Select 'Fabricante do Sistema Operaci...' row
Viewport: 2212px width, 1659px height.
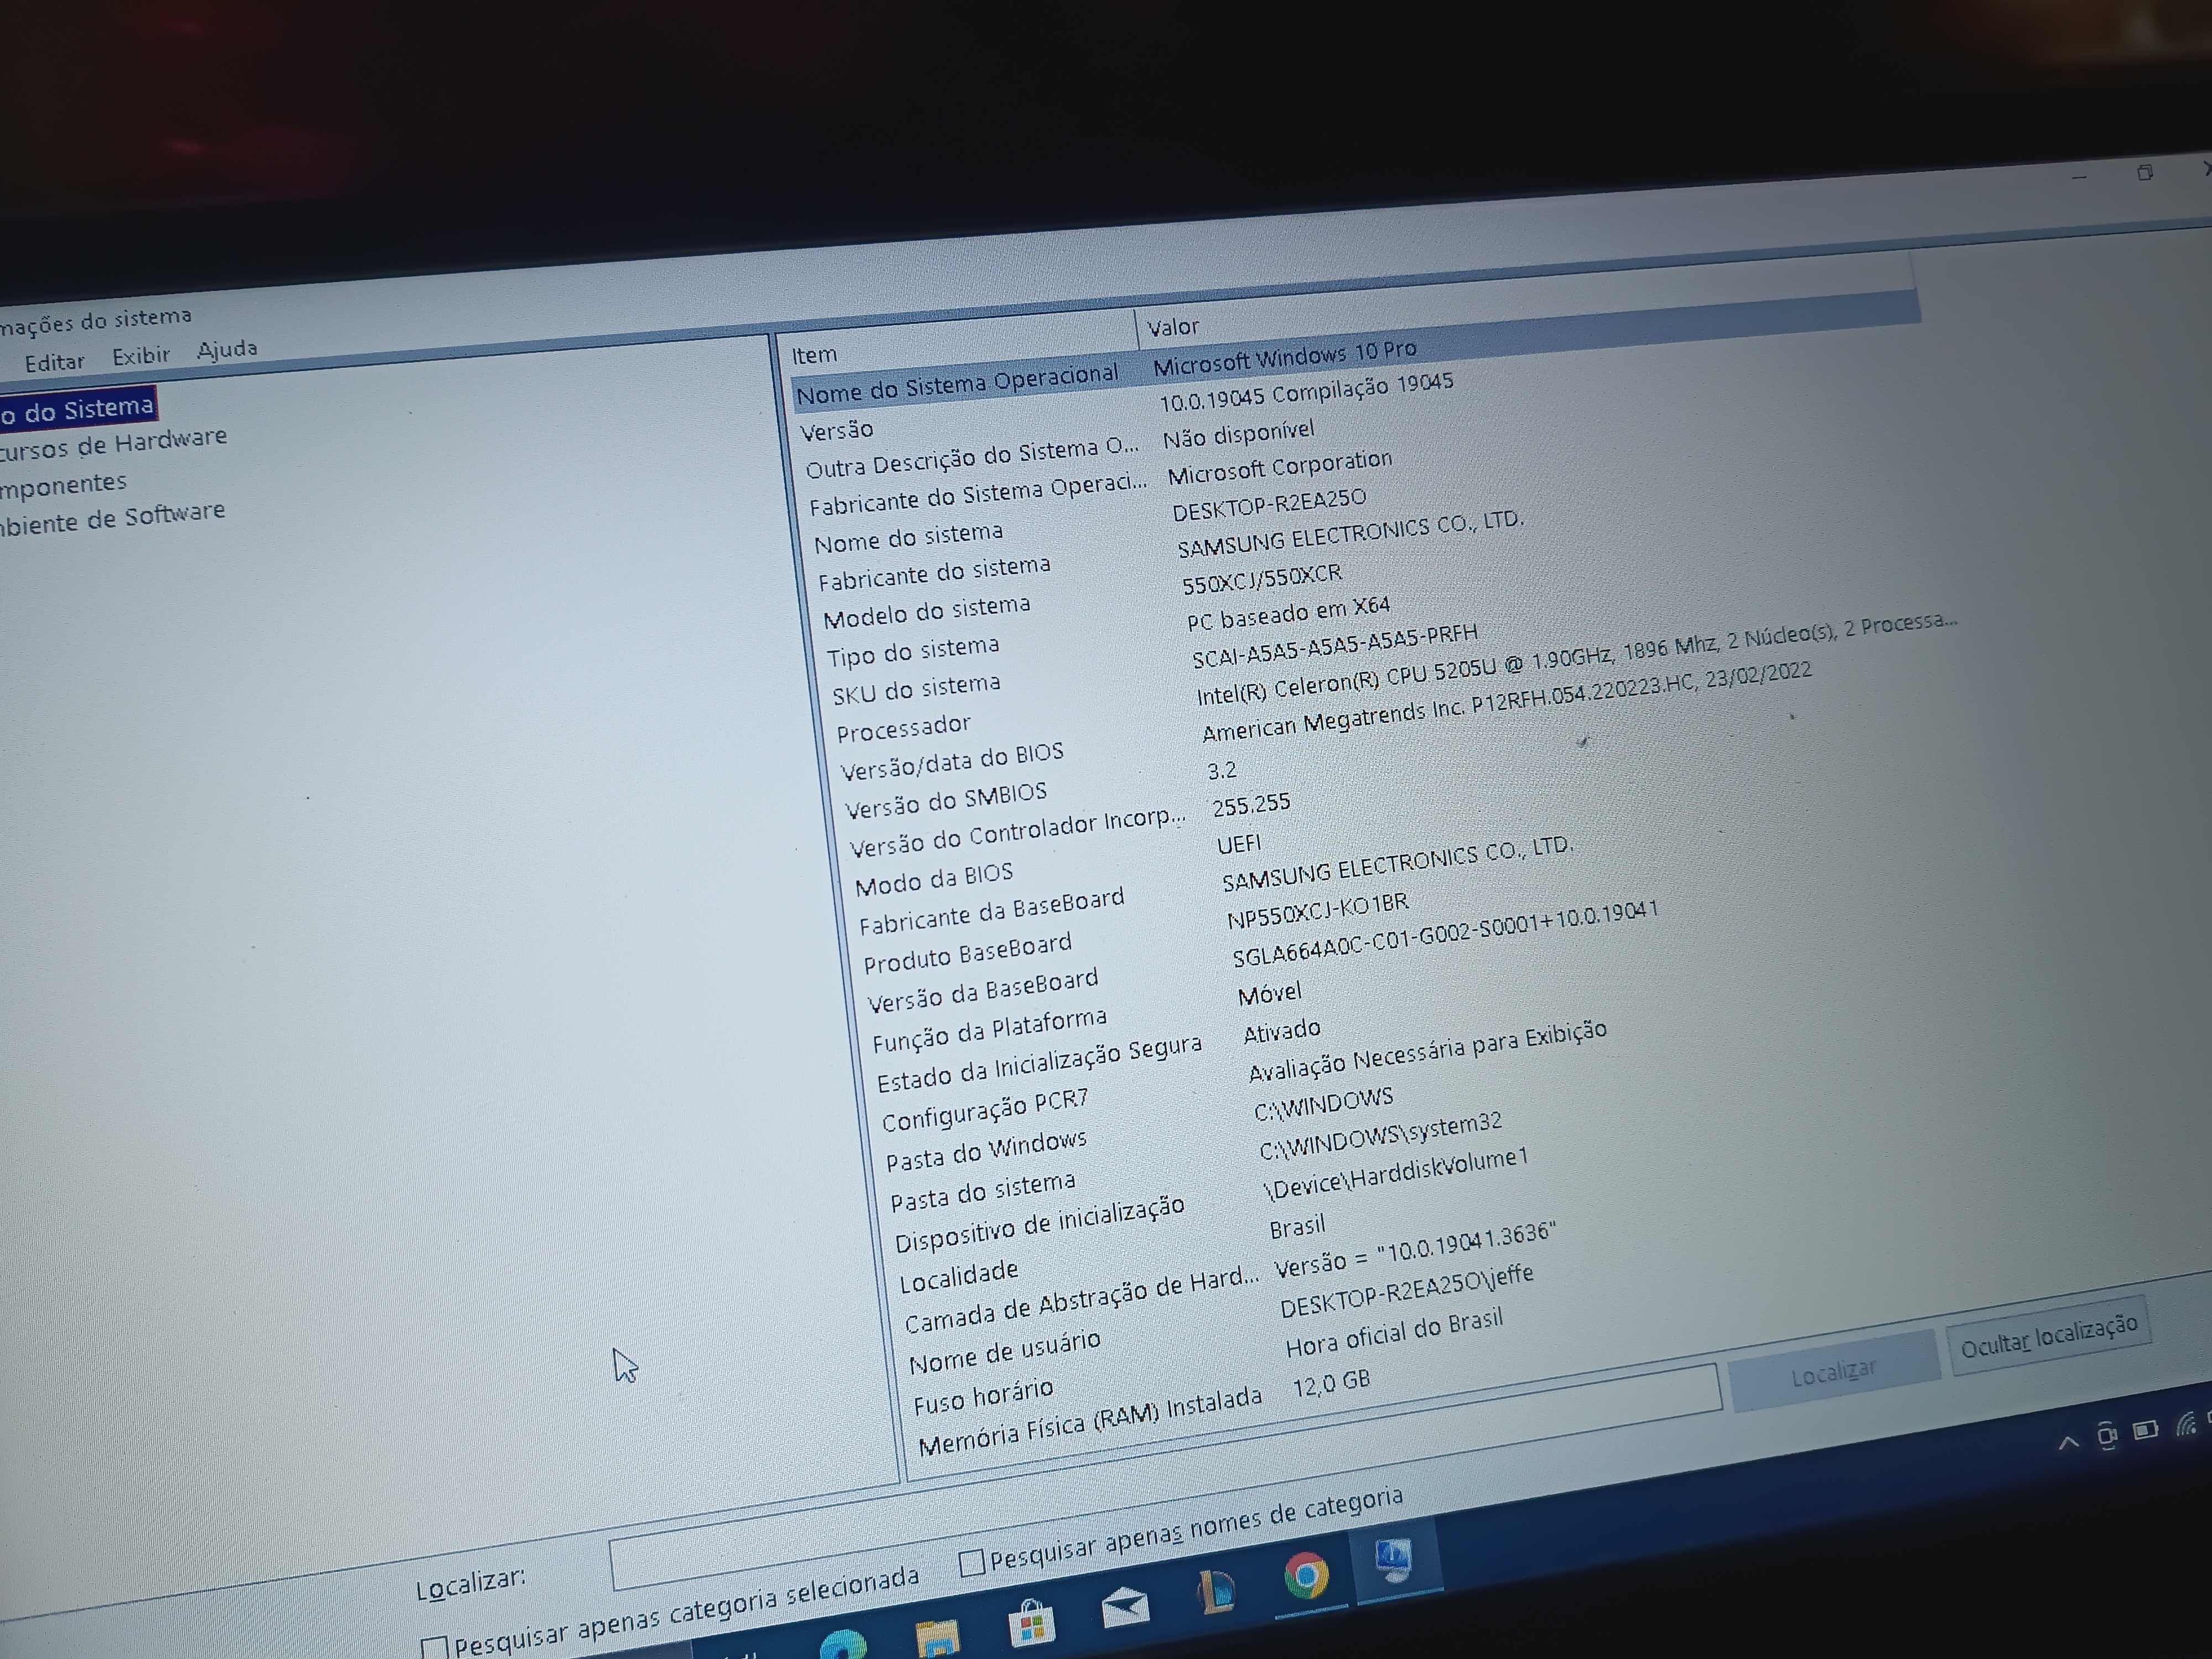(978, 494)
